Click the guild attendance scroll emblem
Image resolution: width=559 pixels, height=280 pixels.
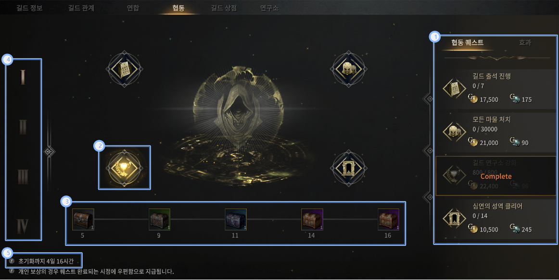coord(125,69)
